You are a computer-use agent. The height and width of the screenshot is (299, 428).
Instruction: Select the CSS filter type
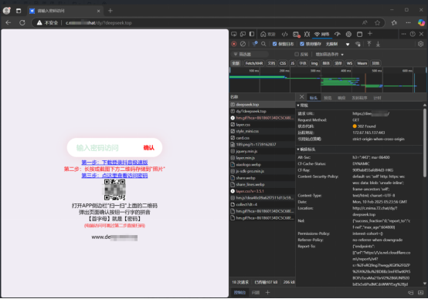tap(283, 63)
